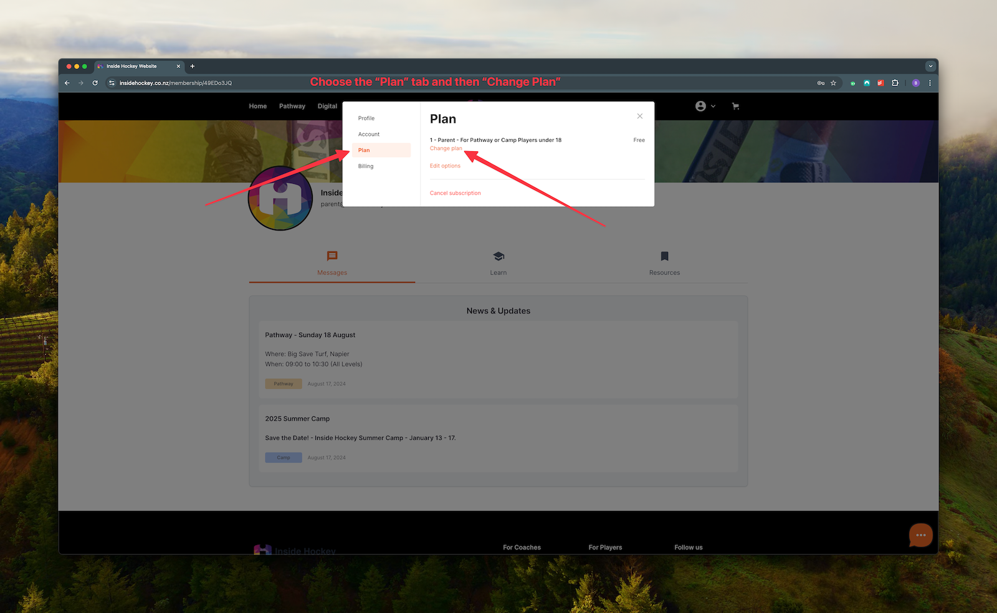Click the For Players footer heading

[605, 548]
